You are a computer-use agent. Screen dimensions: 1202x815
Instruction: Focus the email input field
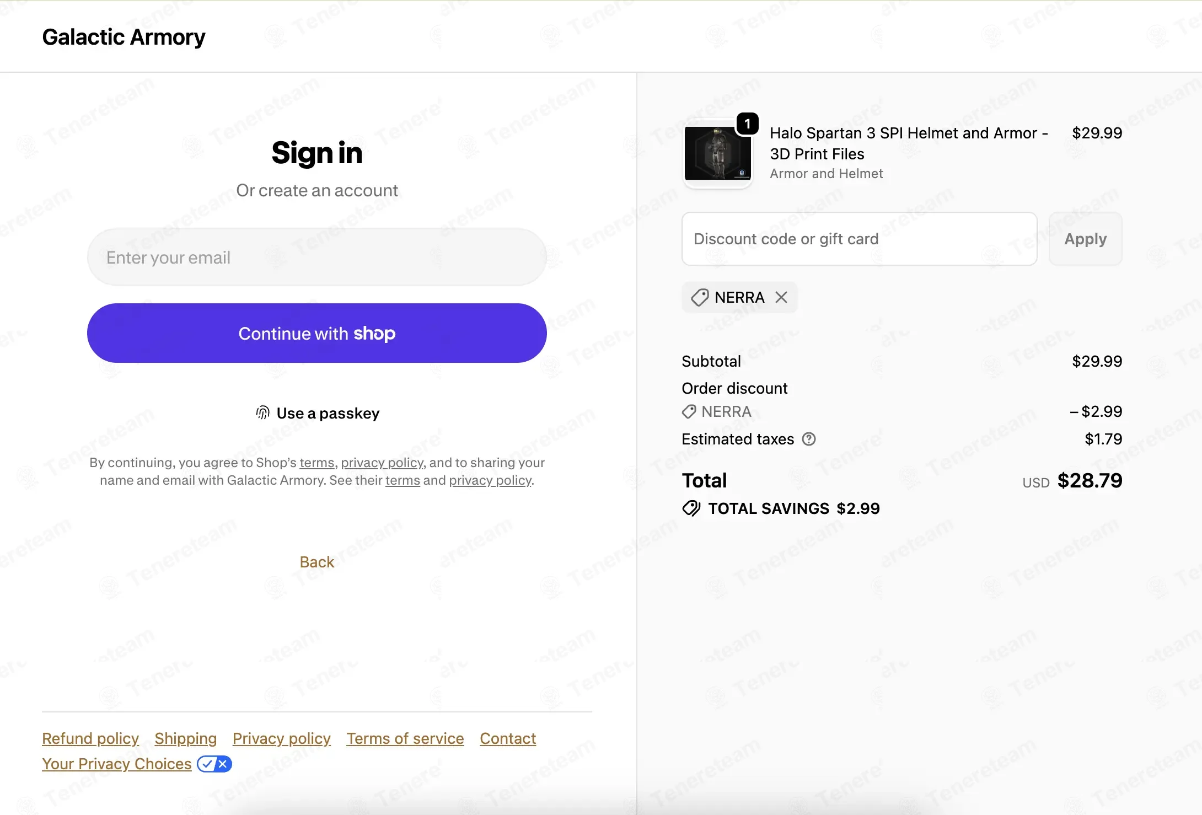click(x=317, y=258)
